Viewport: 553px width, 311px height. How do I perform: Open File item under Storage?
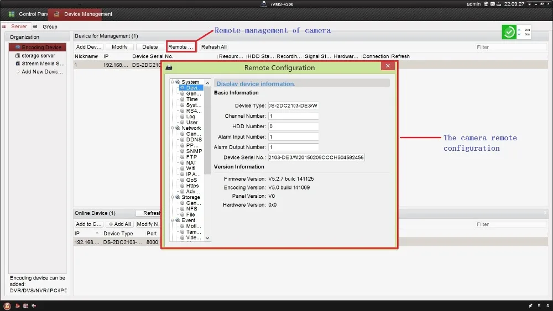pos(187,214)
